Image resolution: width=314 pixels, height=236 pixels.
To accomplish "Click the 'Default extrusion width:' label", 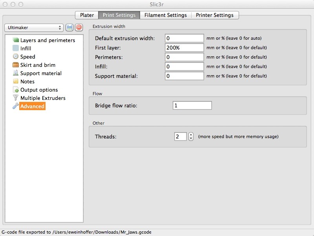I will coord(125,38).
